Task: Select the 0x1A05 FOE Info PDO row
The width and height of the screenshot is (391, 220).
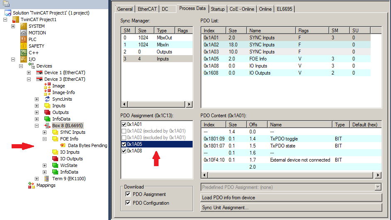Action: [x=286, y=59]
